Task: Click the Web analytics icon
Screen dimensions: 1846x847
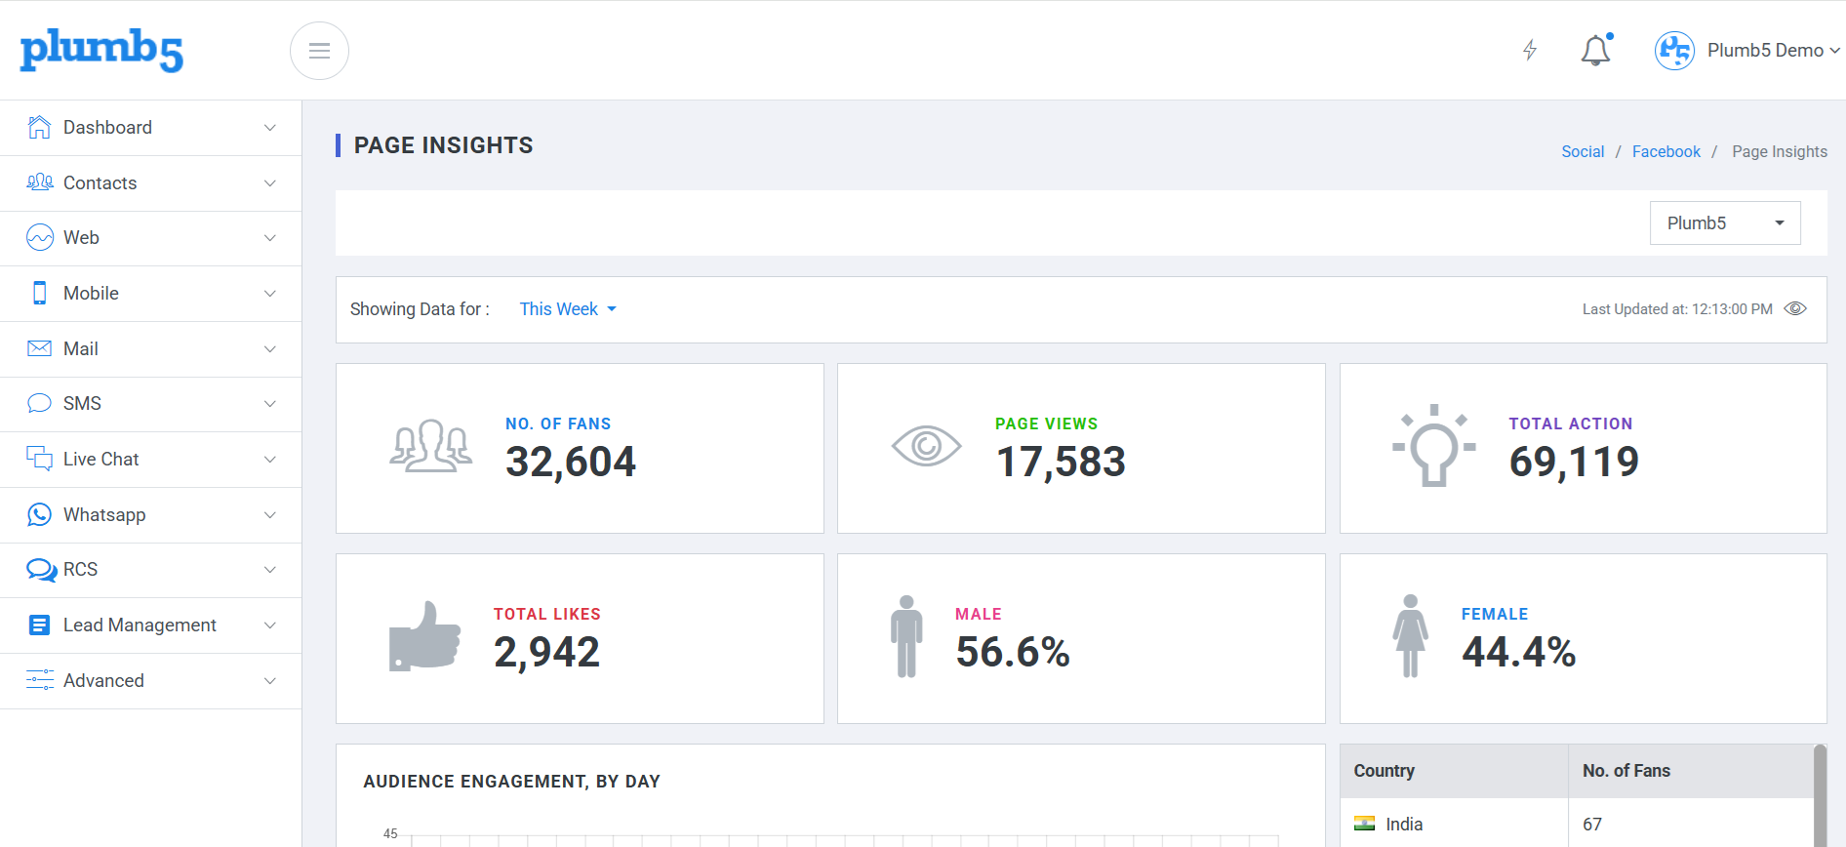Action: click(39, 237)
